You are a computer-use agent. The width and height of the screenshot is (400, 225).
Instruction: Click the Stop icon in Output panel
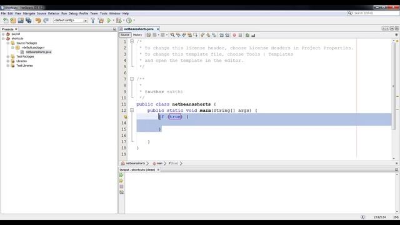(121, 186)
